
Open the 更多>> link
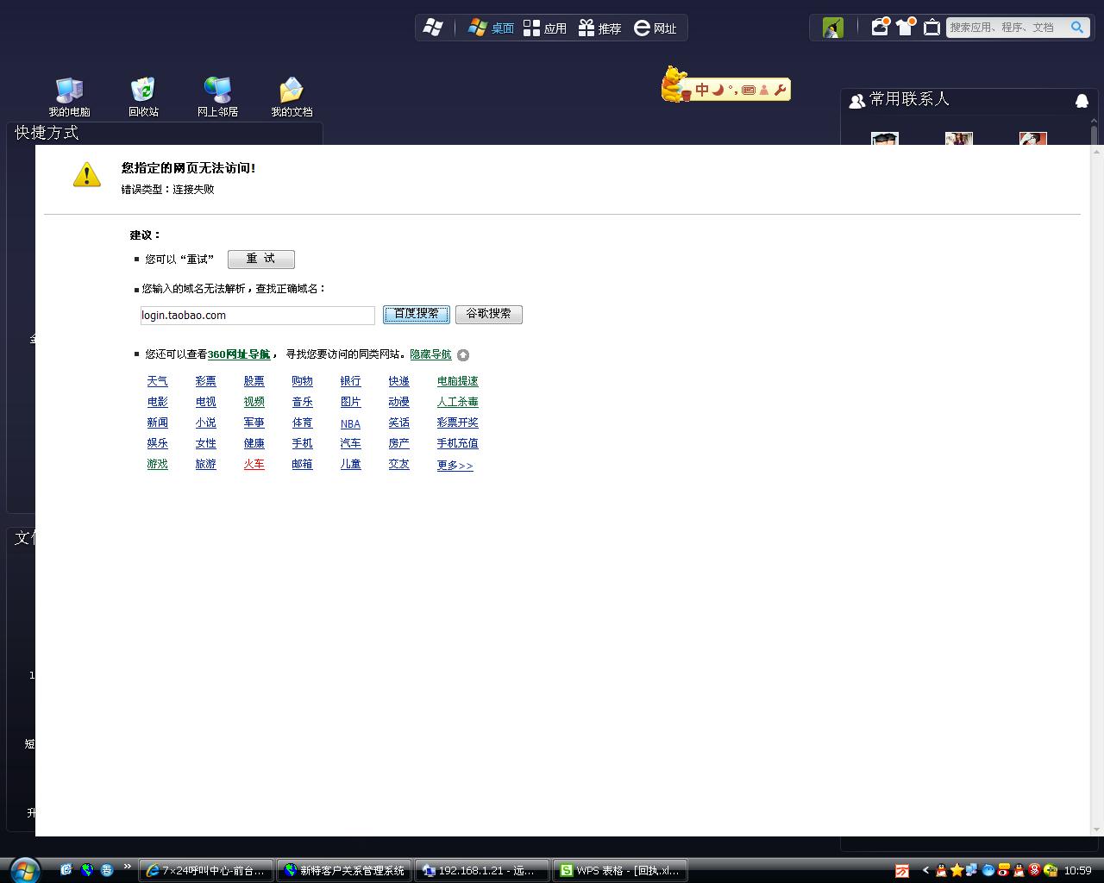[455, 466]
